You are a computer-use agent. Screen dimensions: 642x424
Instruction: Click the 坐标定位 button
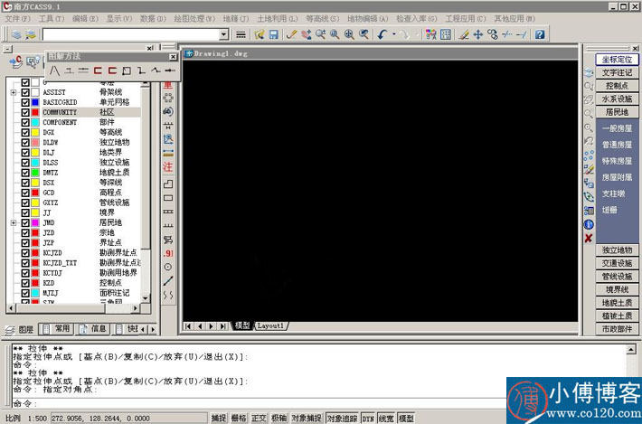(x=617, y=60)
